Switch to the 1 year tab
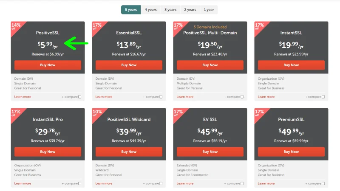Viewport: 340px width, 191px height. [209, 10]
